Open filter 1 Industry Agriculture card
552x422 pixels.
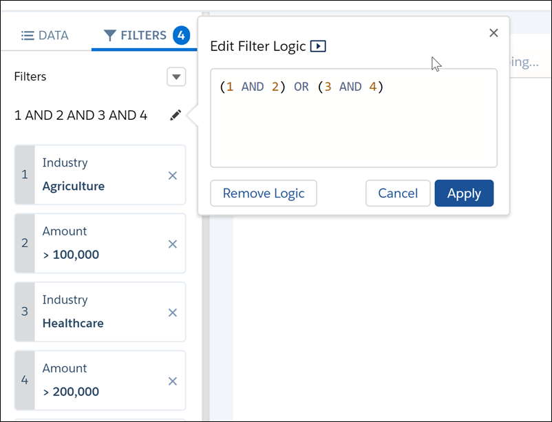click(100, 175)
